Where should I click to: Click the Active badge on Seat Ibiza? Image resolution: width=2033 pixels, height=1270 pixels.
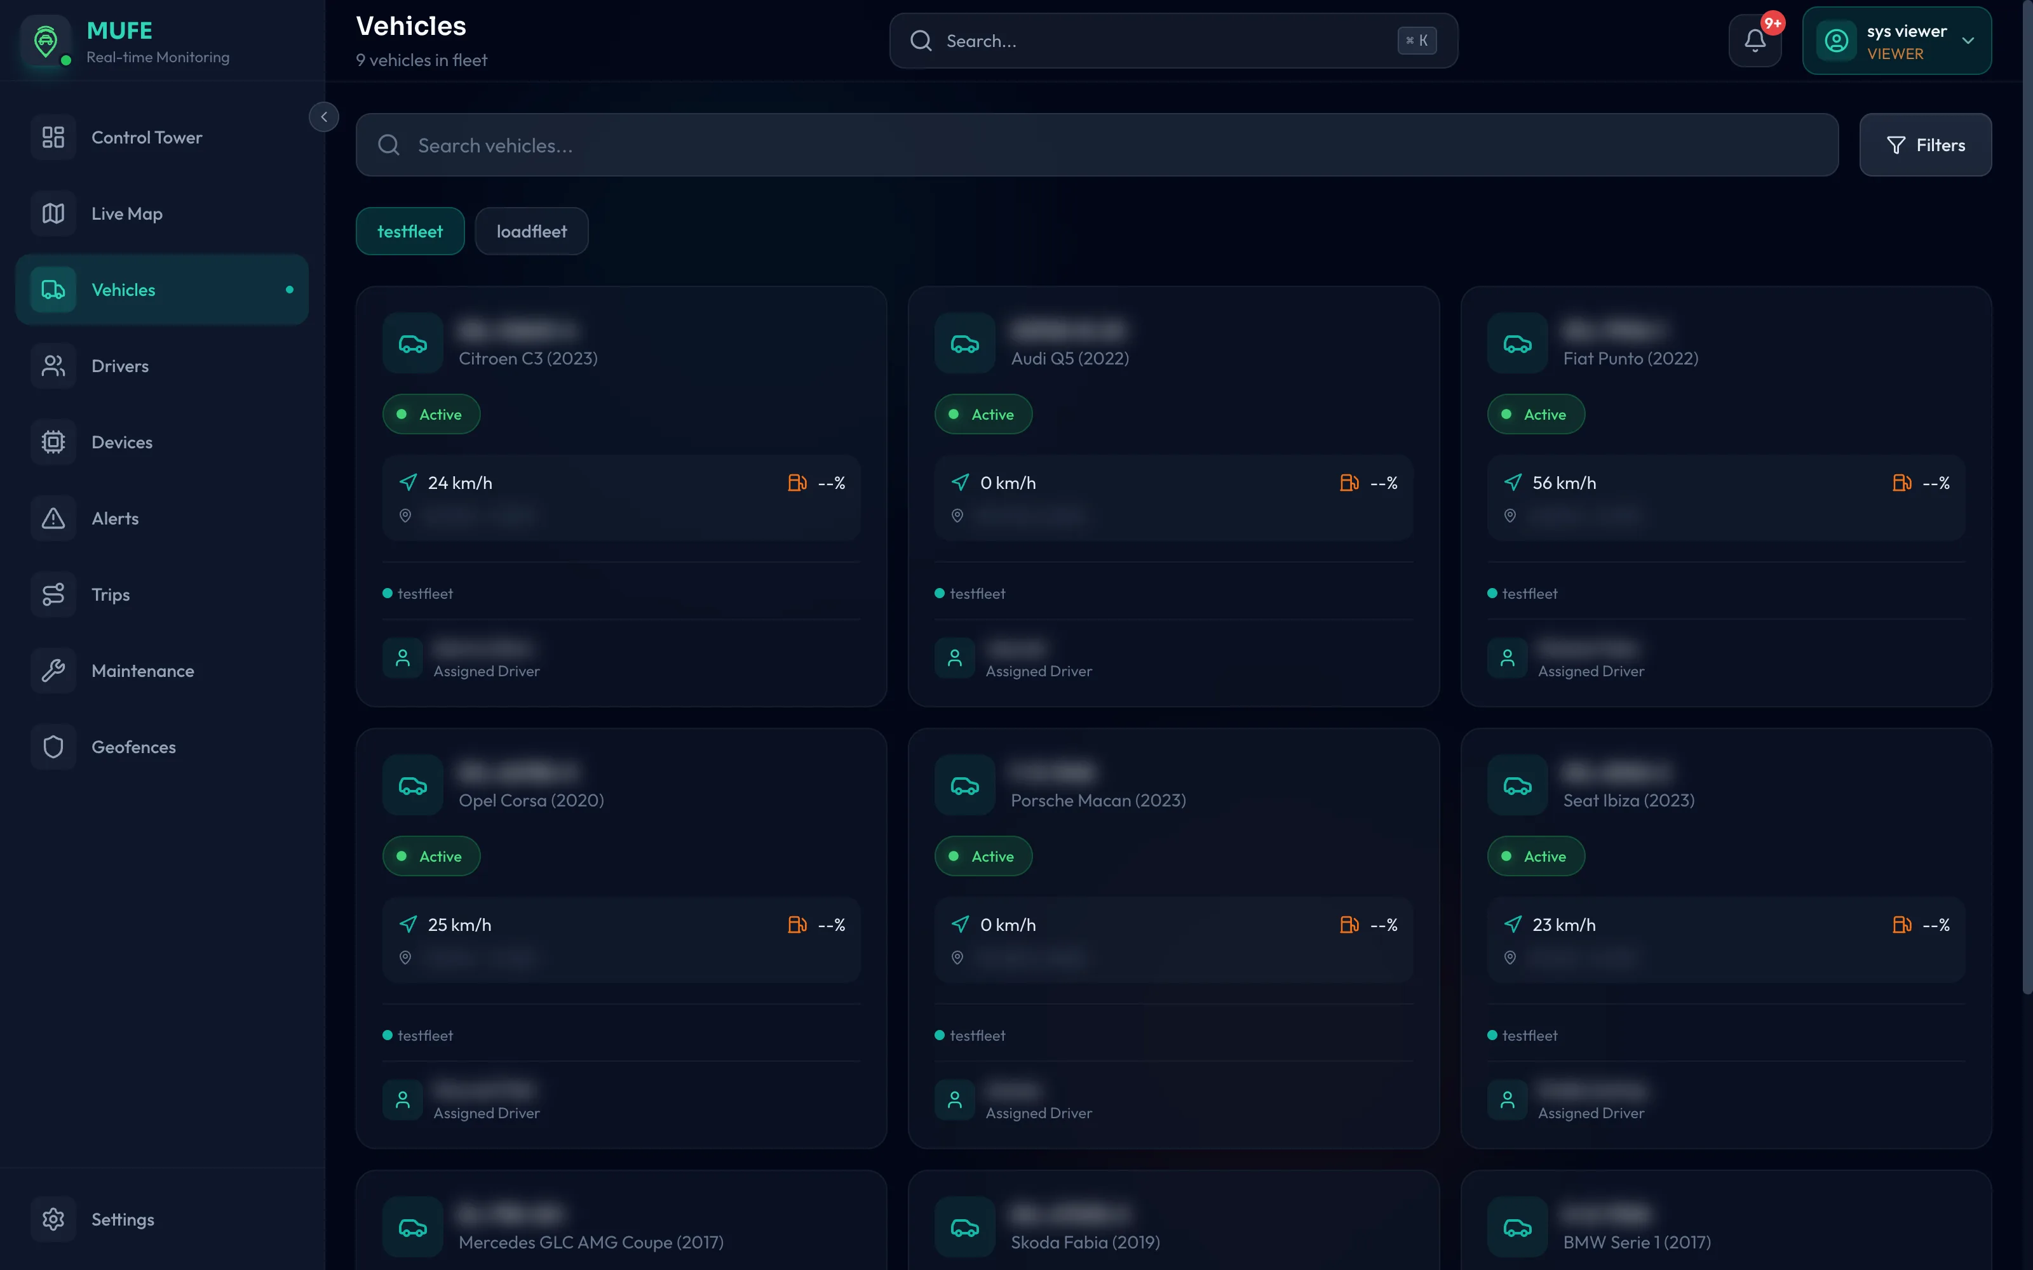[1536, 856]
